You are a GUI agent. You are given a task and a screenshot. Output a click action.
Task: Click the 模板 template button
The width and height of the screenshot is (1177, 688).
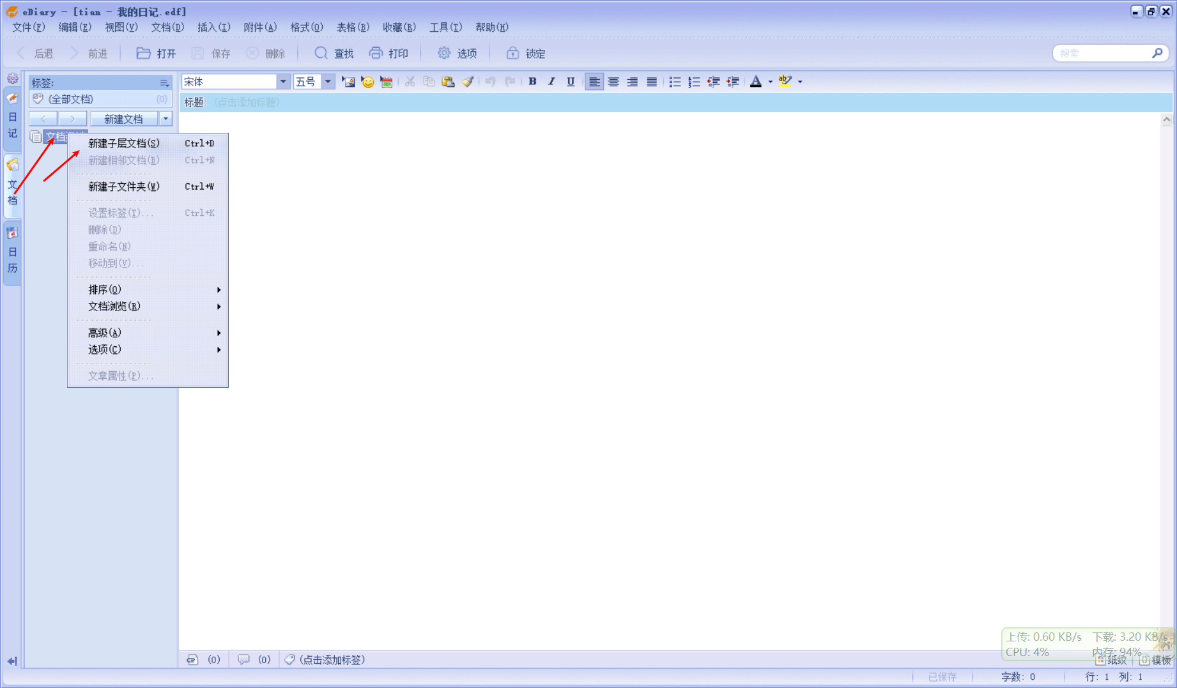click(x=1155, y=660)
